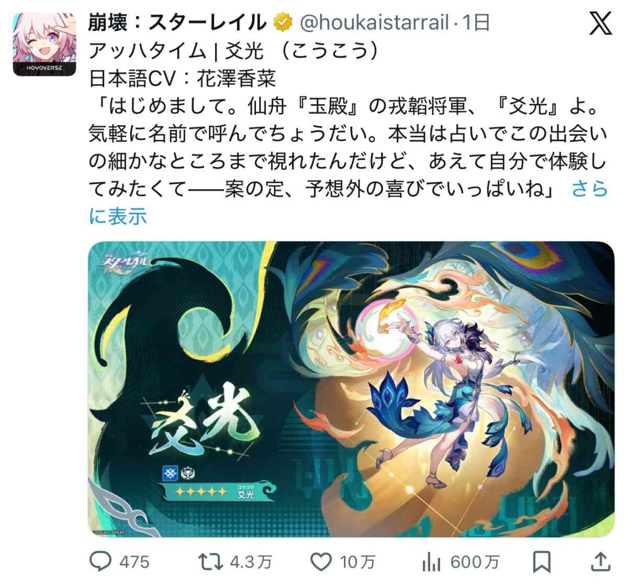Visit the @houkaistarrail handle
The height and width of the screenshot is (585, 628).
tap(375, 23)
